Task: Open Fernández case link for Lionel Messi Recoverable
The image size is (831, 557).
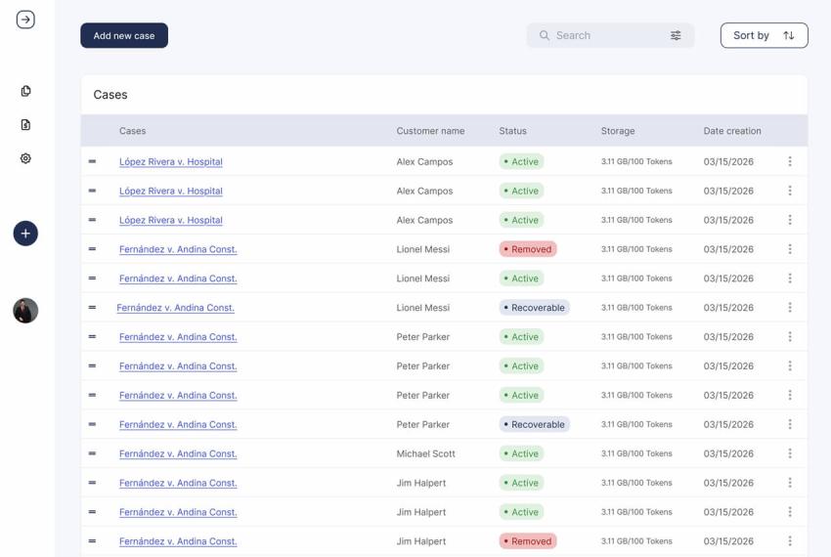Action: coord(175,308)
